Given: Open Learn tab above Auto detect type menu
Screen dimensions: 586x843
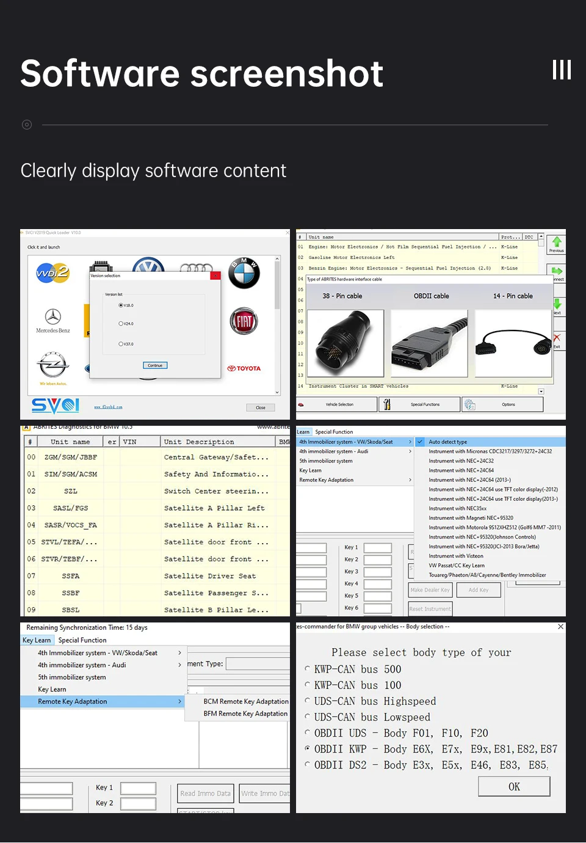Looking at the screenshot, I should [303, 432].
